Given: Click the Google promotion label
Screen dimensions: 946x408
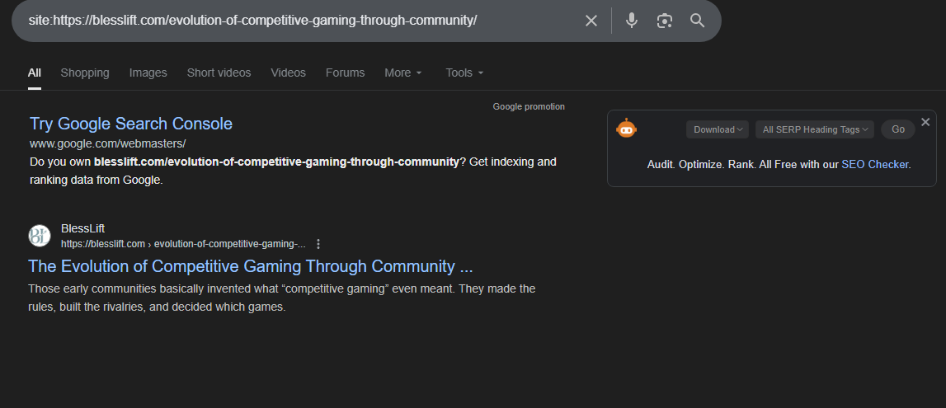Looking at the screenshot, I should pyautogui.click(x=529, y=106).
